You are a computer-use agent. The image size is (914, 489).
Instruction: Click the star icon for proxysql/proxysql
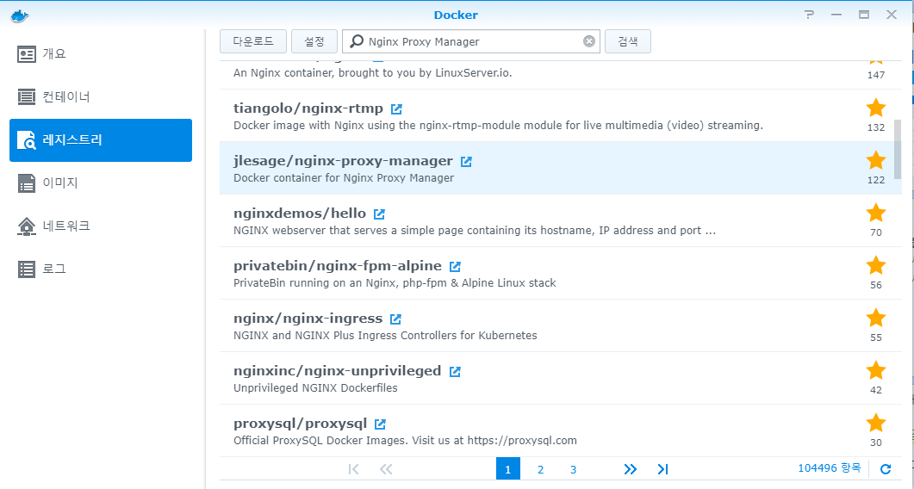(875, 423)
